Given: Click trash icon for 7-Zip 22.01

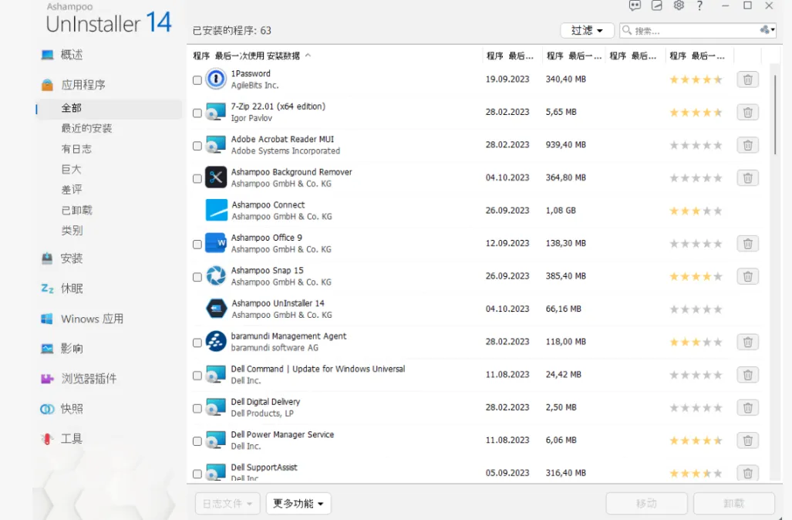Looking at the screenshot, I should (747, 112).
